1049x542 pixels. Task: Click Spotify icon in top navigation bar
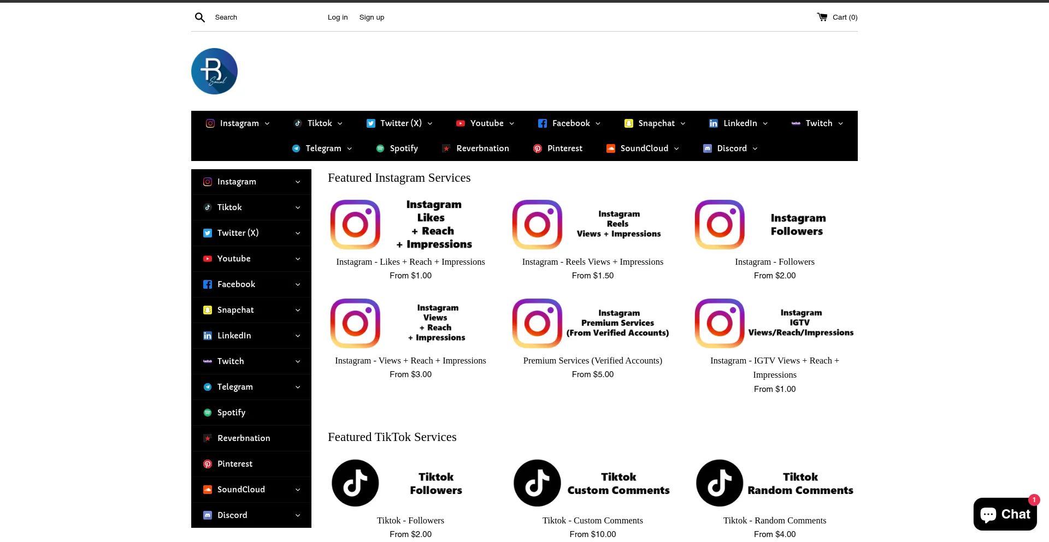click(380, 148)
